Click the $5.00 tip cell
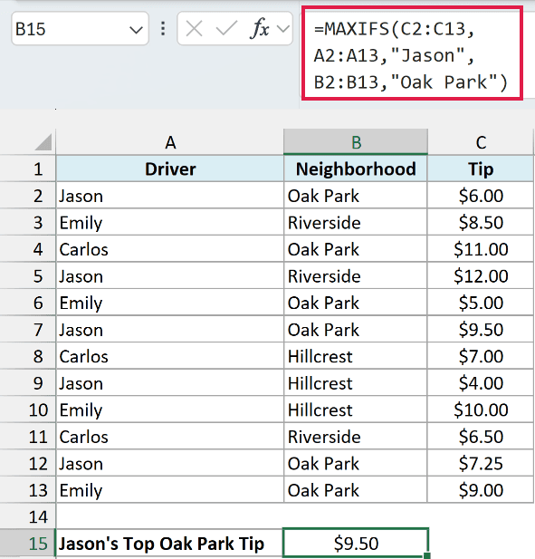The width and height of the screenshot is (535, 559). tap(481, 303)
